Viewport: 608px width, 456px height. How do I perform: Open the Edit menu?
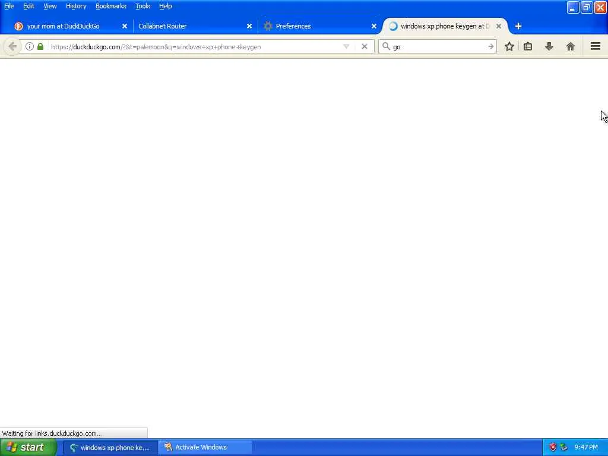coord(28,6)
